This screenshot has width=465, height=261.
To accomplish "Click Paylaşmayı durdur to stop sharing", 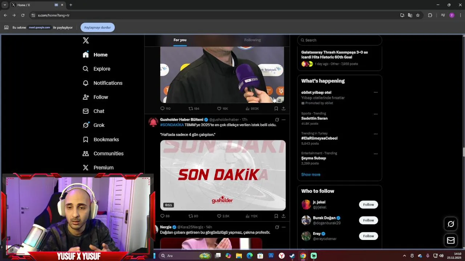I will click(x=97, y=28).
